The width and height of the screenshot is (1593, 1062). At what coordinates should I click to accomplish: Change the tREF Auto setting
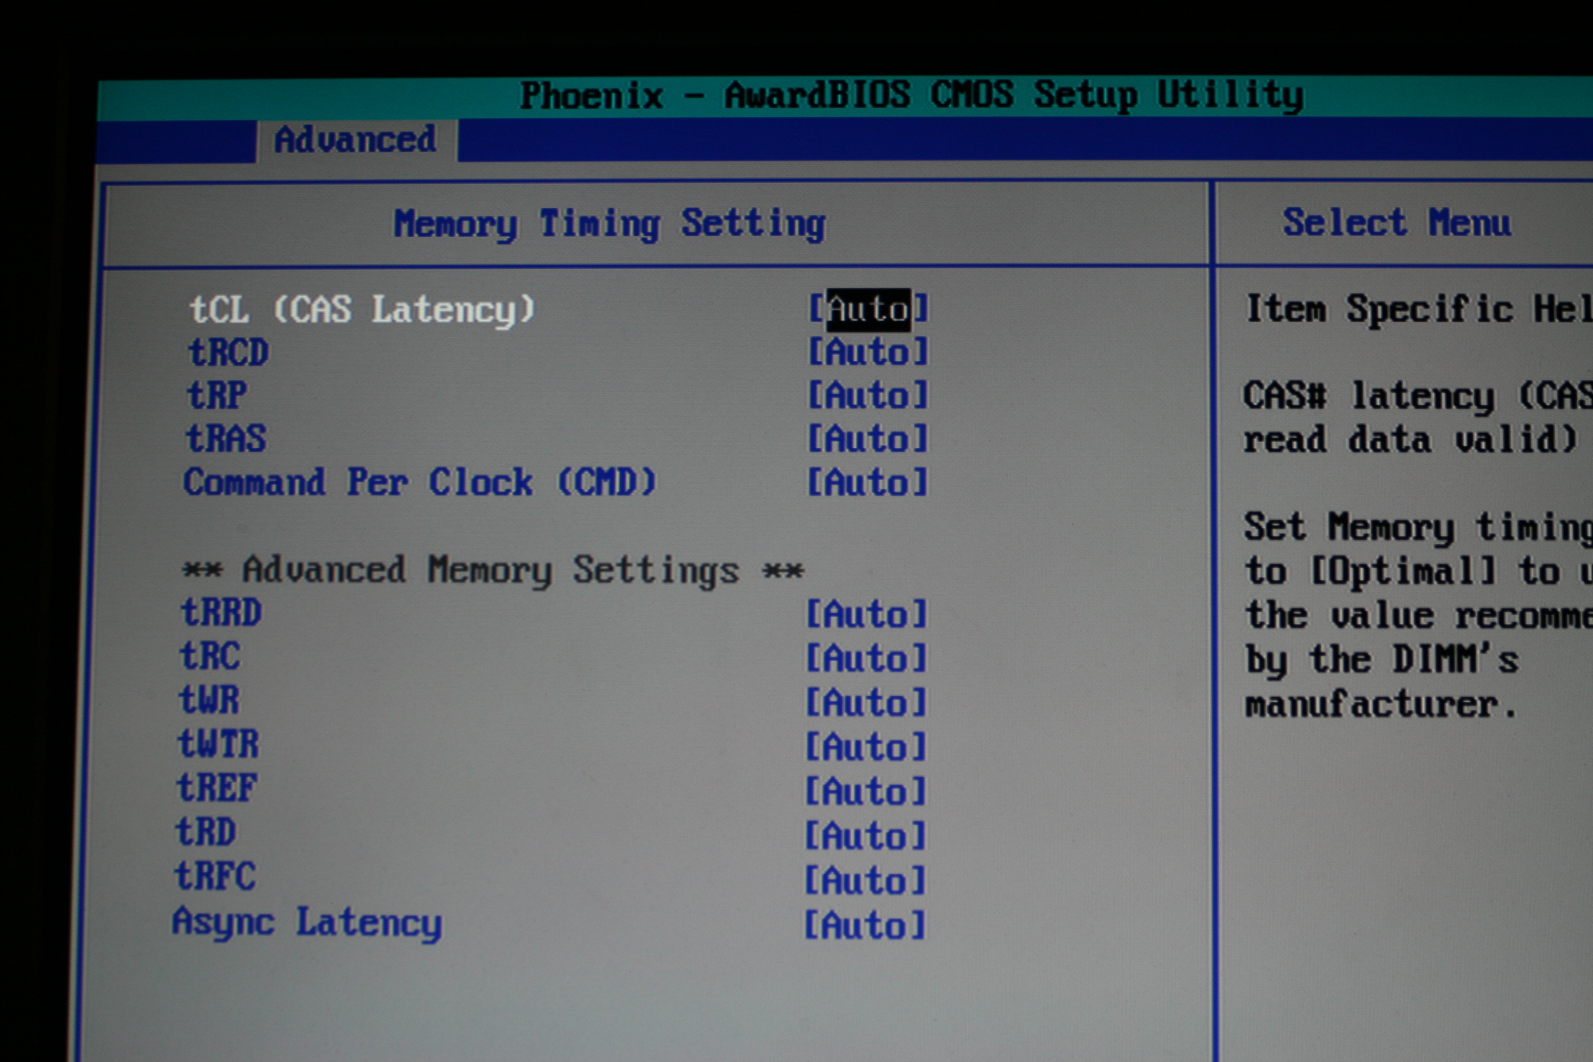[865, 792]
